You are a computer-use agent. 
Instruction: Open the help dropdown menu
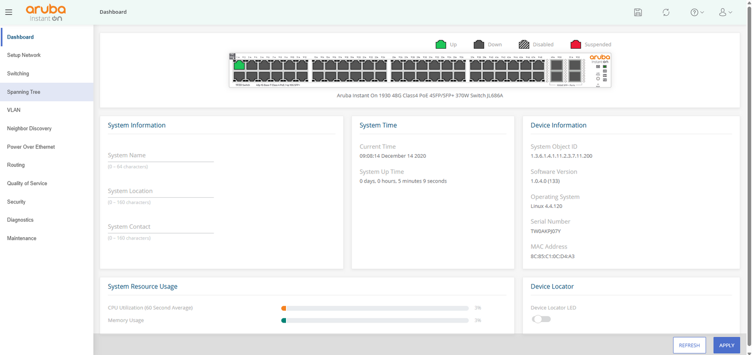tap(697, 12)
